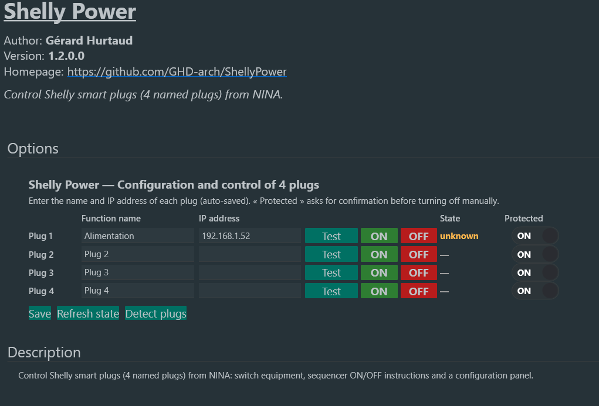Edit the Plug 4 function name field
The image size is (599, 406).
tap(137, 291)
